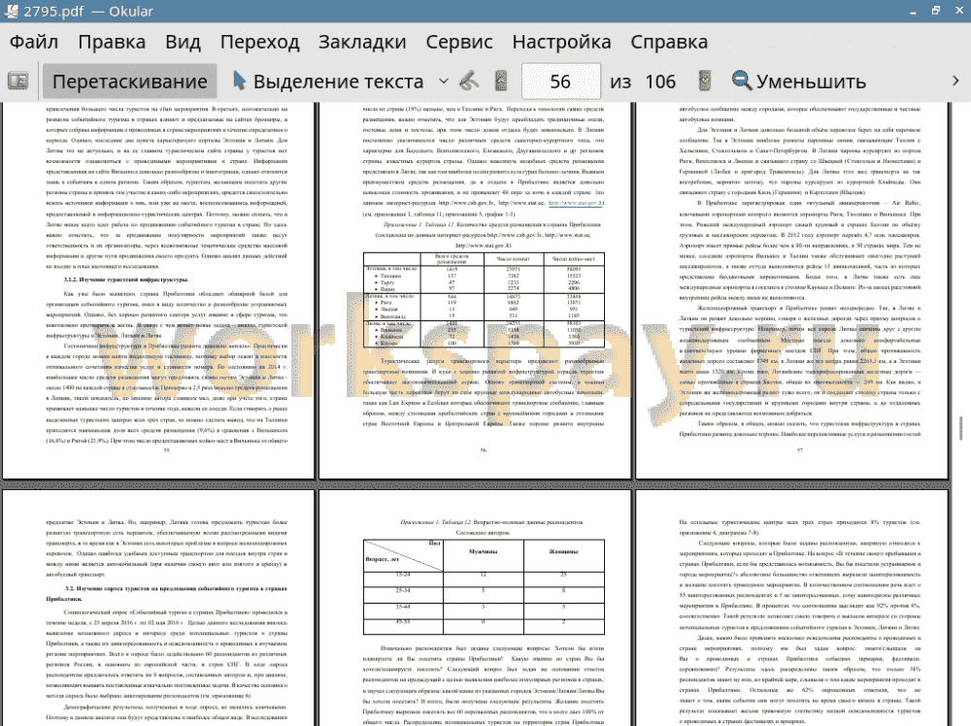Click the total page count 106

[x=660, y=82]
